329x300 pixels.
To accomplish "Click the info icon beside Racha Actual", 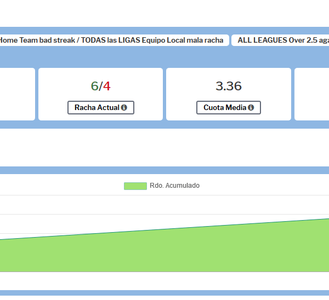I will click(124, 108).
